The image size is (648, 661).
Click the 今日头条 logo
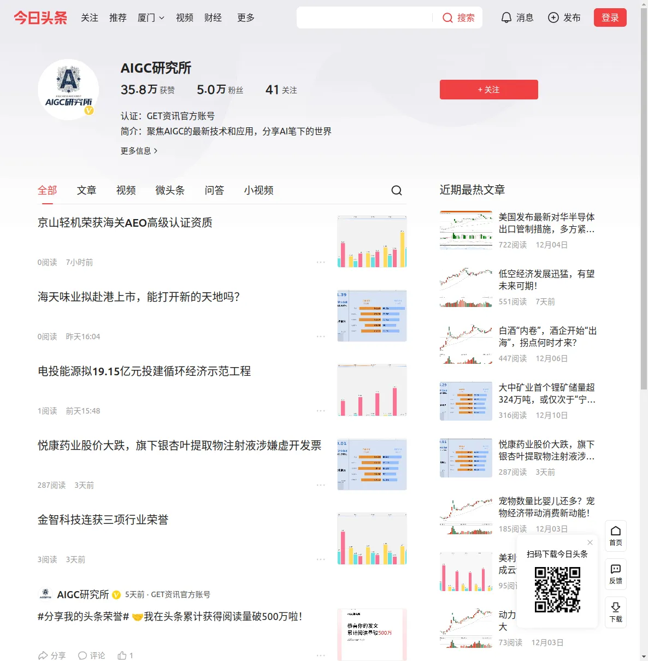click(x=40, y=18)
